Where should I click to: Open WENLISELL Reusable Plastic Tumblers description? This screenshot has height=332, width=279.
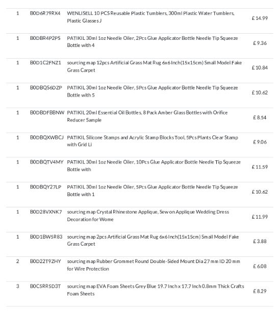click(x=150, y=17)
